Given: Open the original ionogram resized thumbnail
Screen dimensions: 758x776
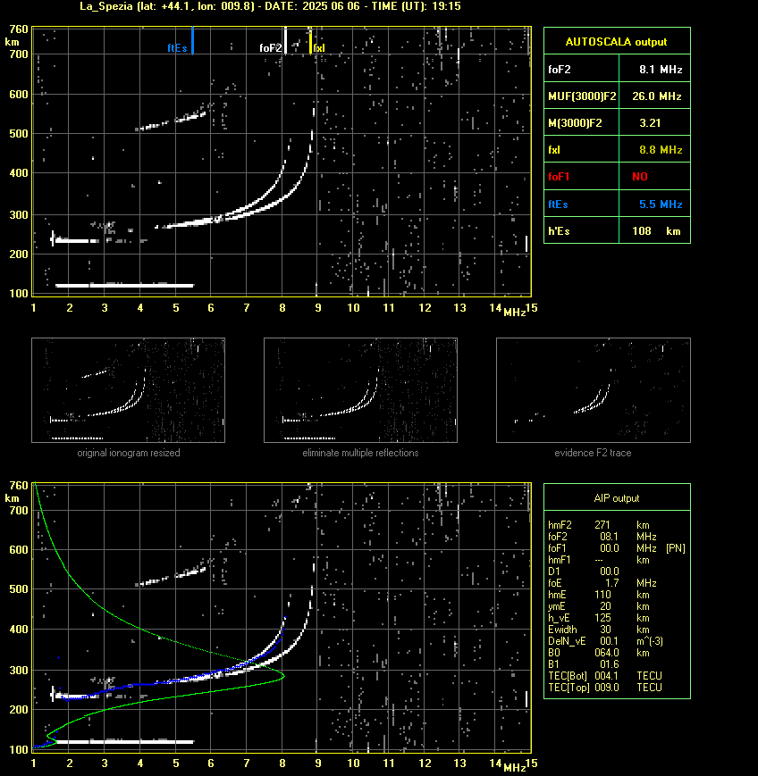Looking at the screenshot, I should point(129,390).
